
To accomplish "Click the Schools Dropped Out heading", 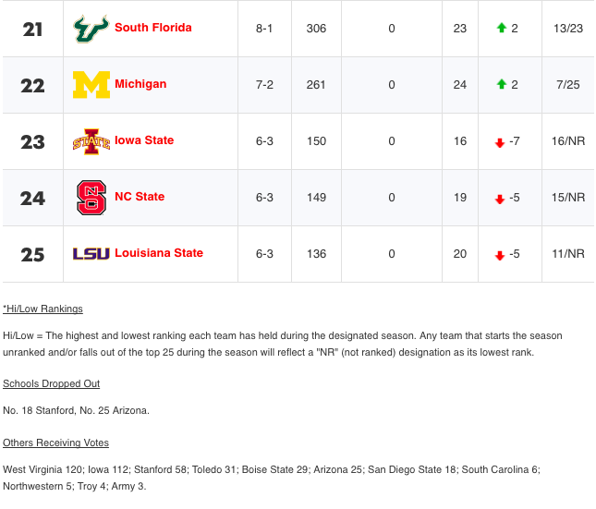I will point(52,383).
